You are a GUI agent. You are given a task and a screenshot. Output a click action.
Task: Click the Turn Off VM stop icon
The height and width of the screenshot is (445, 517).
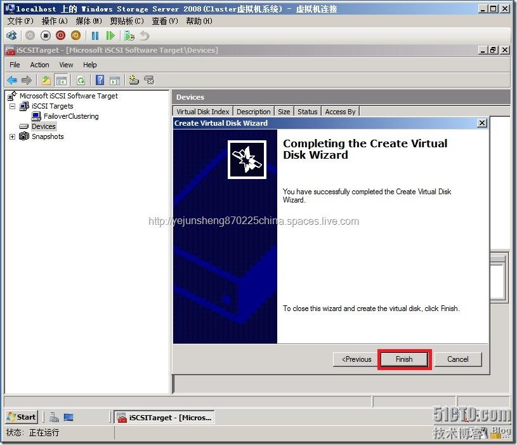(x=46, y=36)
